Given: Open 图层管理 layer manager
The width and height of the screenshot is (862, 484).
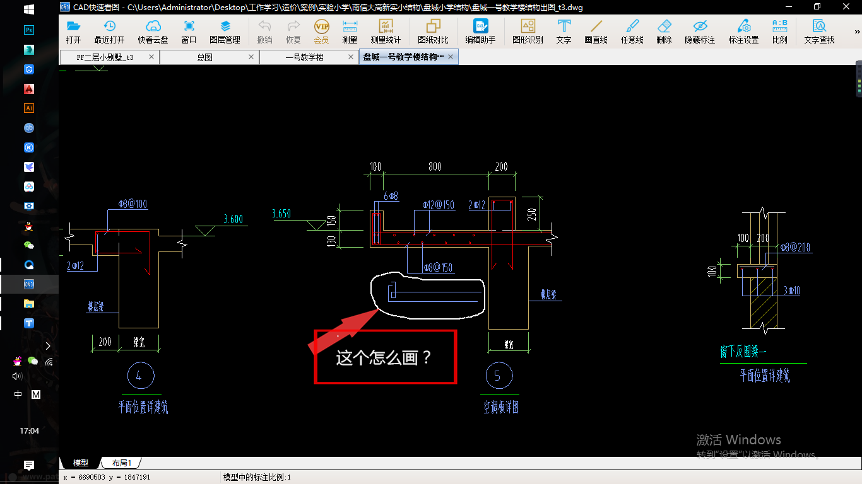Looking at the screenshot, I should (225, 32).
